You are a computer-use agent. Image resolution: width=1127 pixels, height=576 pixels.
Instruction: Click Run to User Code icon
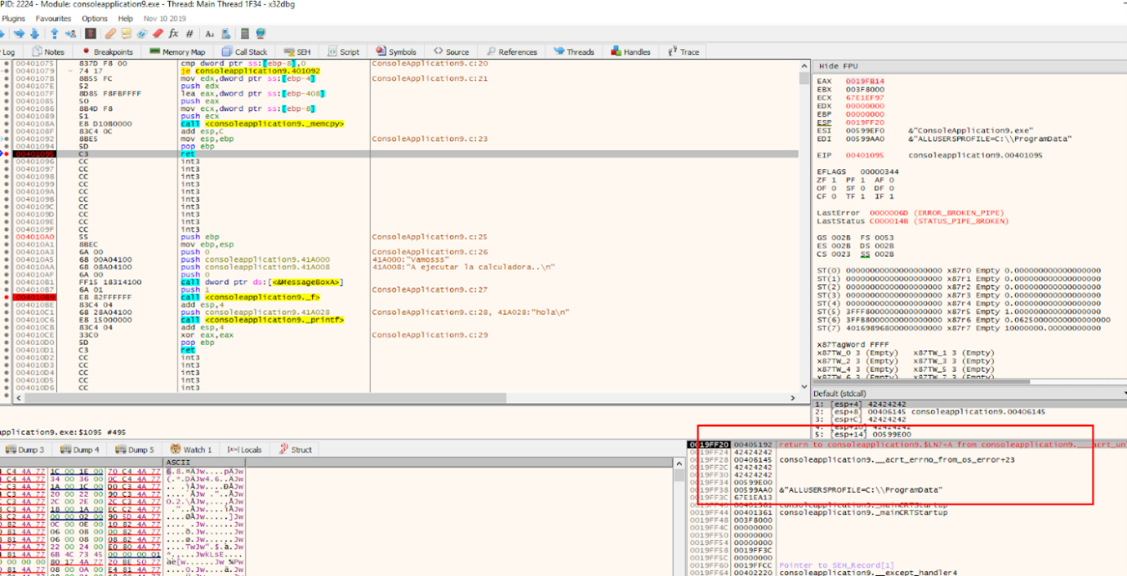point(71,33)
